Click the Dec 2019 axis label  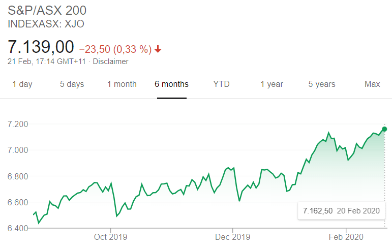(232, 237)
